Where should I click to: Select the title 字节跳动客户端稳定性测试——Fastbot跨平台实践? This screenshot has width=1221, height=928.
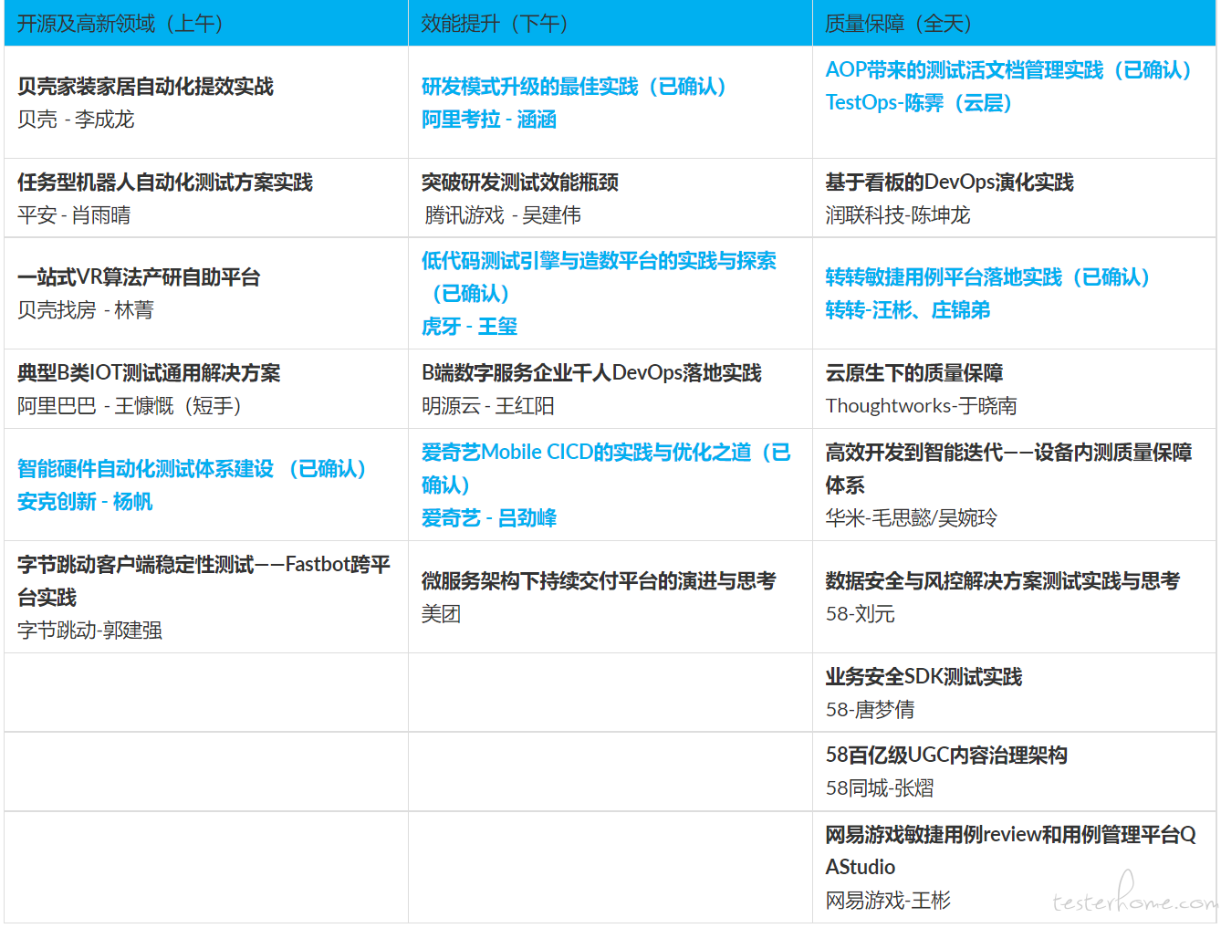[203, 581]
